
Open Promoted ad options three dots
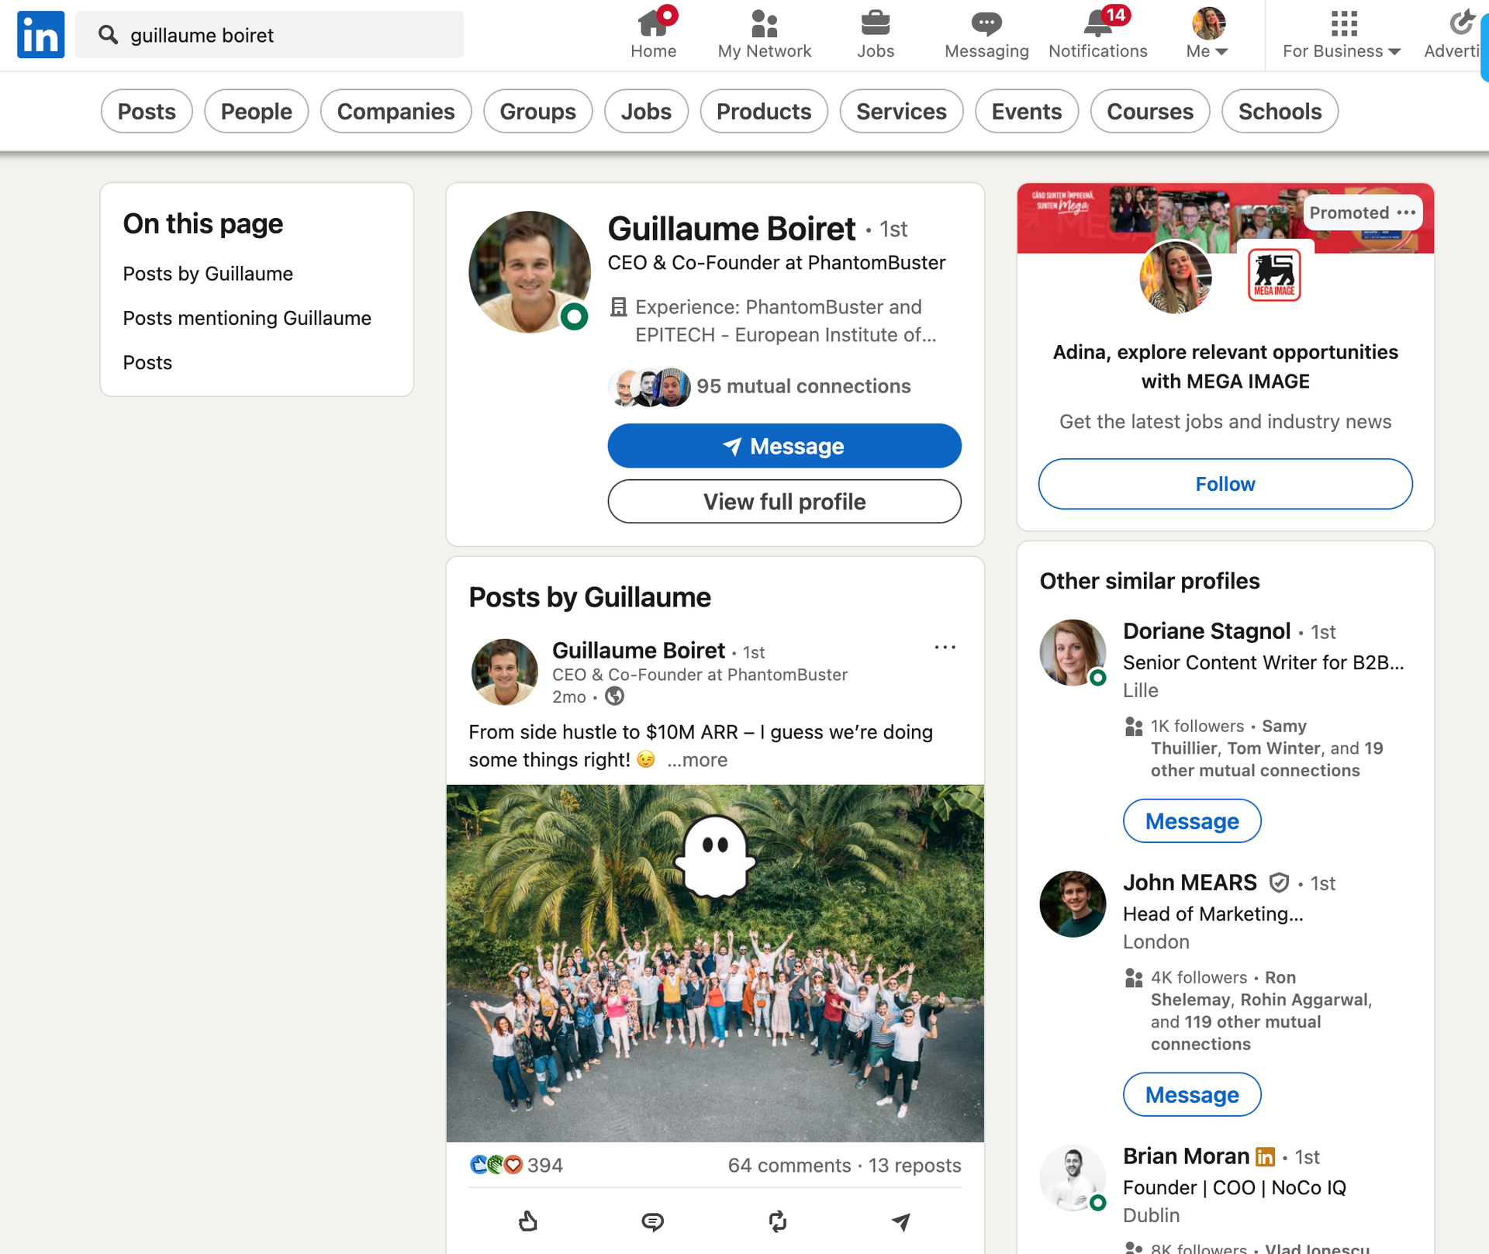(x=1406, y=212)
